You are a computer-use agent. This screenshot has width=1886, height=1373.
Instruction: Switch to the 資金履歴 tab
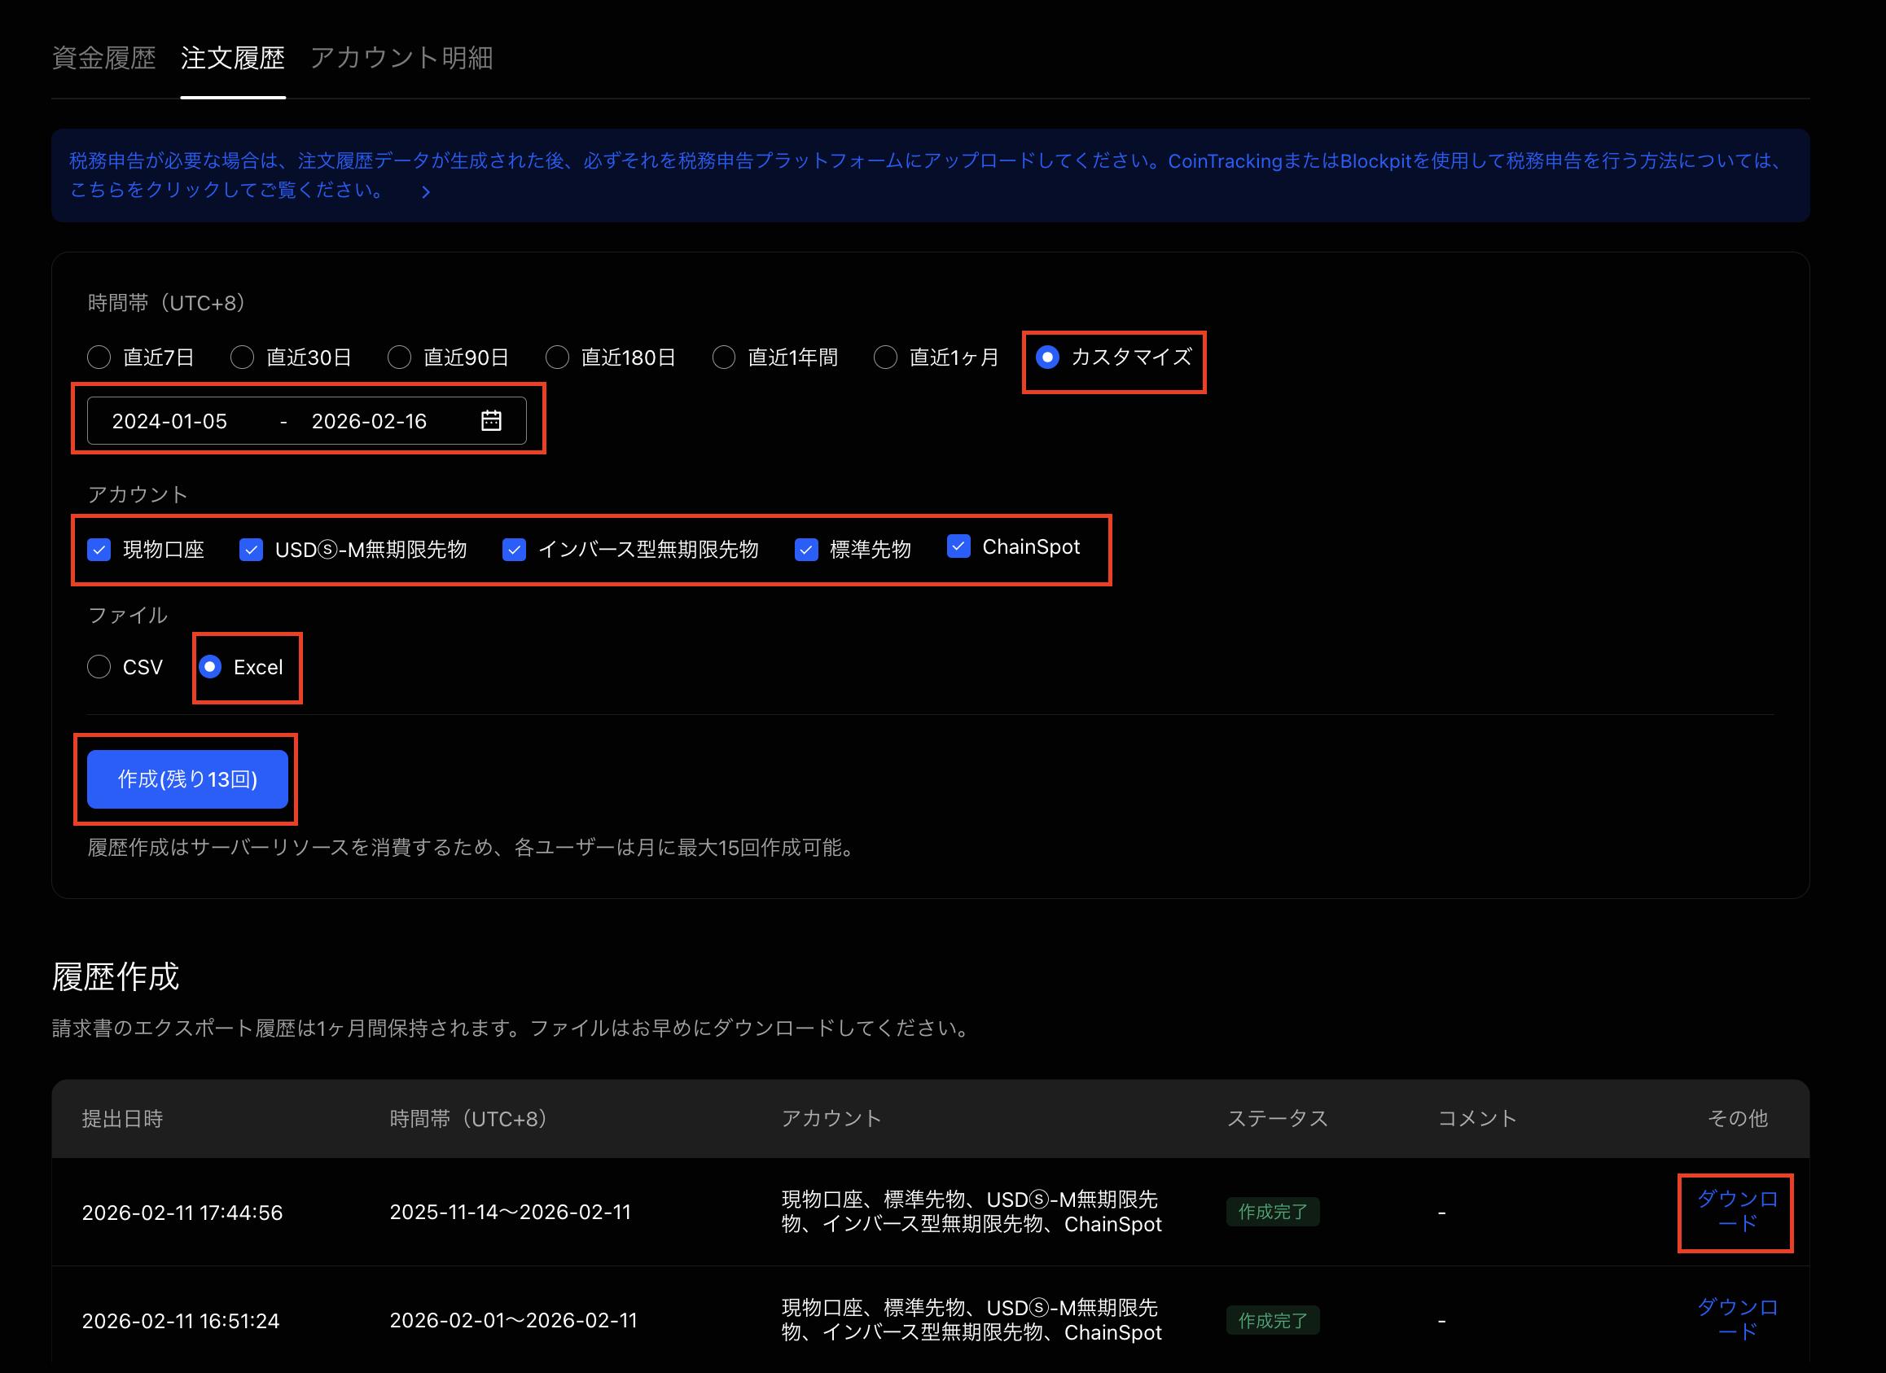(104, 58)
